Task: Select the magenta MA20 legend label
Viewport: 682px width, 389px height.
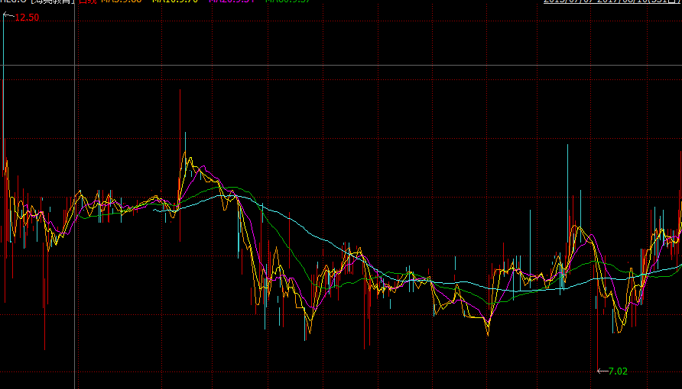Action: tap(232, 2)
